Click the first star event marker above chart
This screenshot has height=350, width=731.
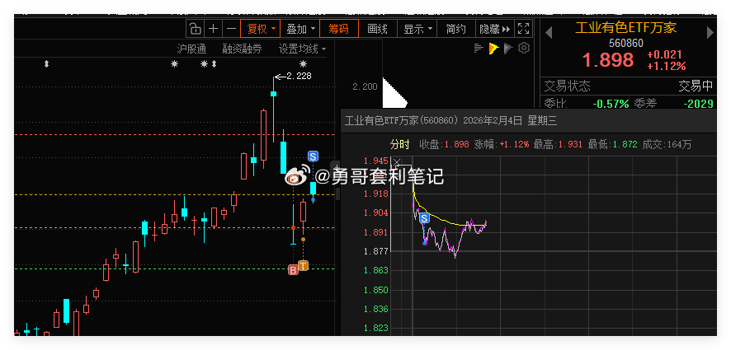pos(174,64)
